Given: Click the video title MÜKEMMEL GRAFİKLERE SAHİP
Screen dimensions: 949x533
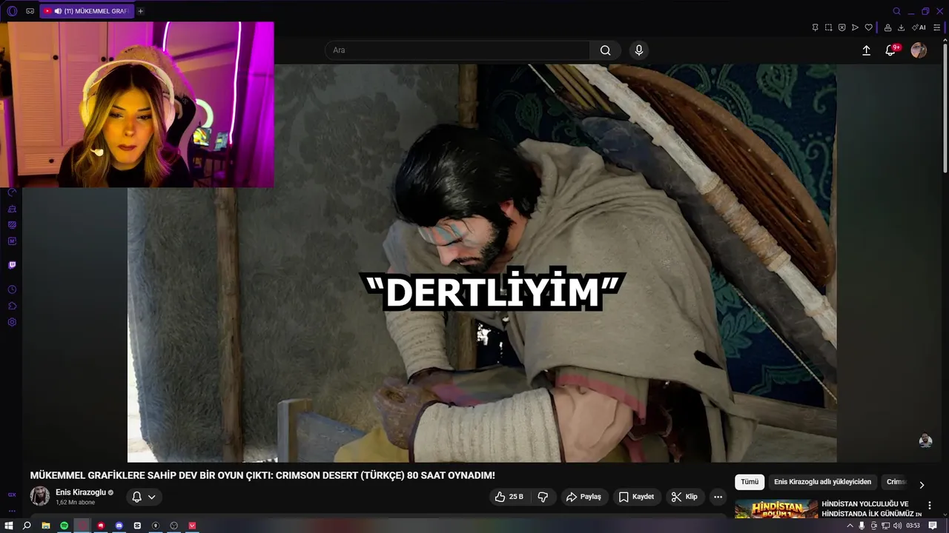Looking at the screenshot, I should tap(262, 475).
